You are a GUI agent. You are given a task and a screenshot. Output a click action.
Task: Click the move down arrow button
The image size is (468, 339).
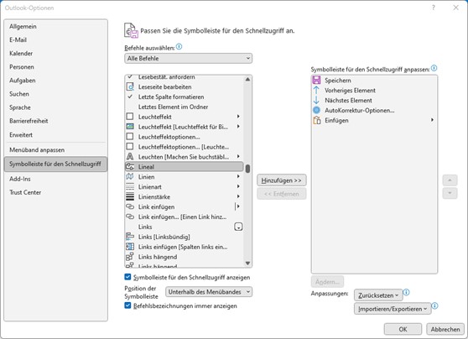click(450, 193)
